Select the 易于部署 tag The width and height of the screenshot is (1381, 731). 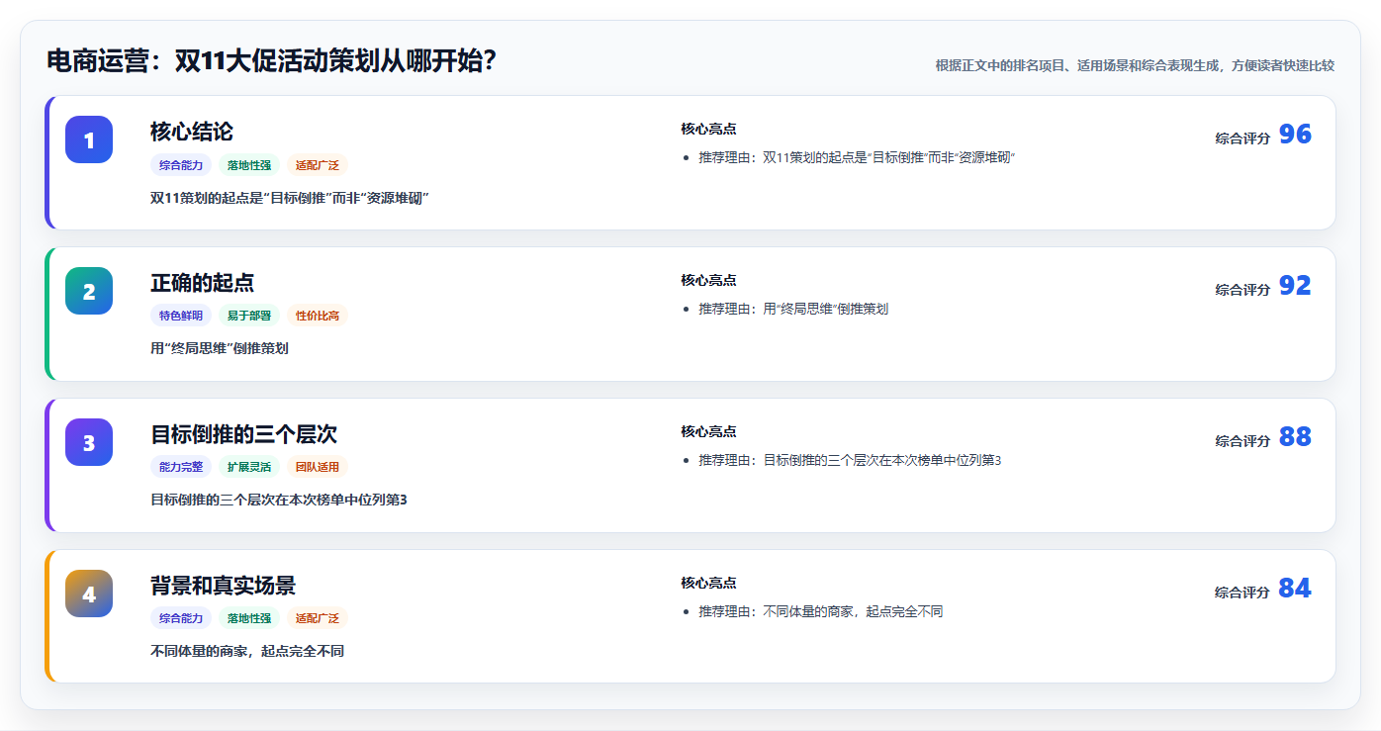249,316
